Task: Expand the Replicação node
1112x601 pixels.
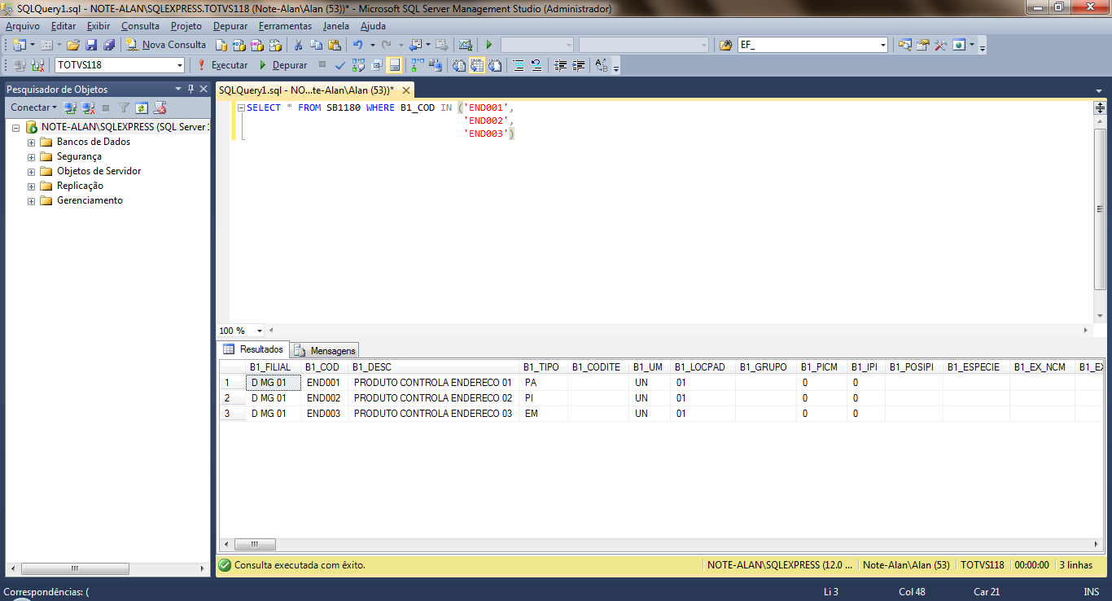Action: 32,186
